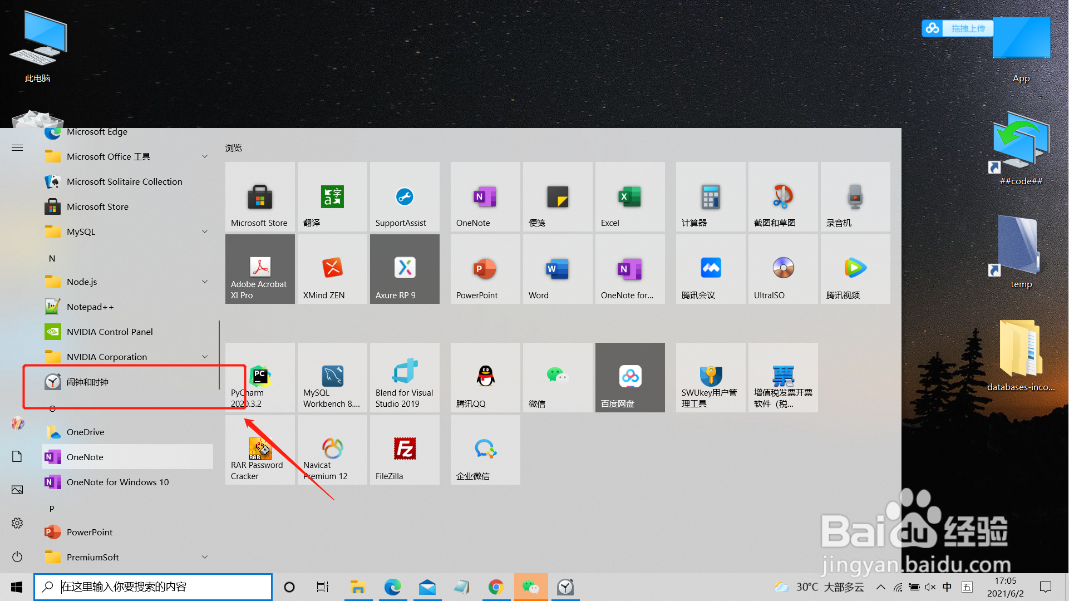The height and width of the screenshot is (601, 1069).
Task: Click the taskbar search input box
Action: click(153, 587)
